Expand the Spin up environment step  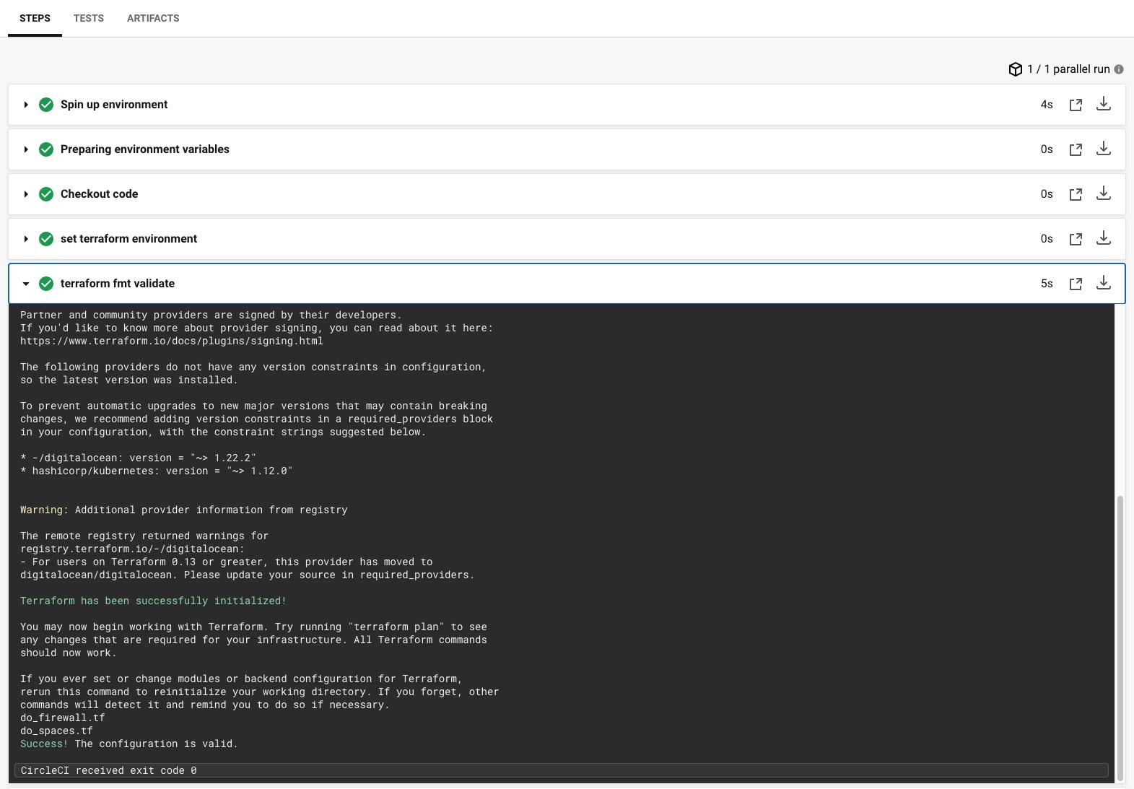tap(26, 105)
